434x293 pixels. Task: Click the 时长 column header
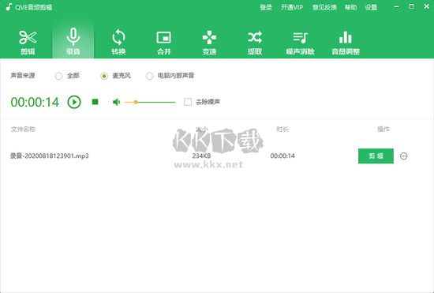tap(282, 129)
